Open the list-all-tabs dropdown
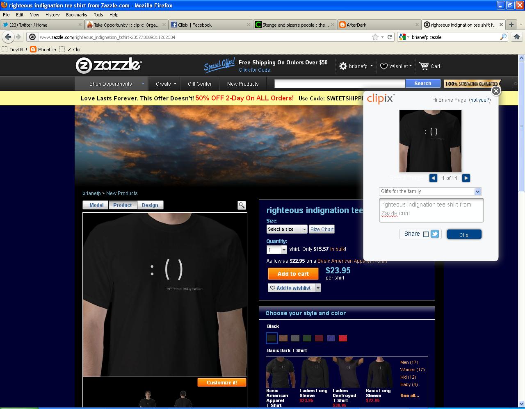Image resolution: width=525 pixels, height=409 pixels. pyautogui.click(x=521, y=25)
